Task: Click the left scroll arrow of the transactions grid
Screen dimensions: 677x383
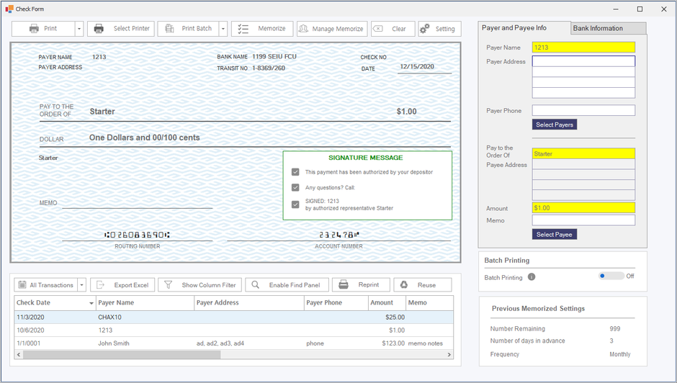Action: tap(19, 354)
